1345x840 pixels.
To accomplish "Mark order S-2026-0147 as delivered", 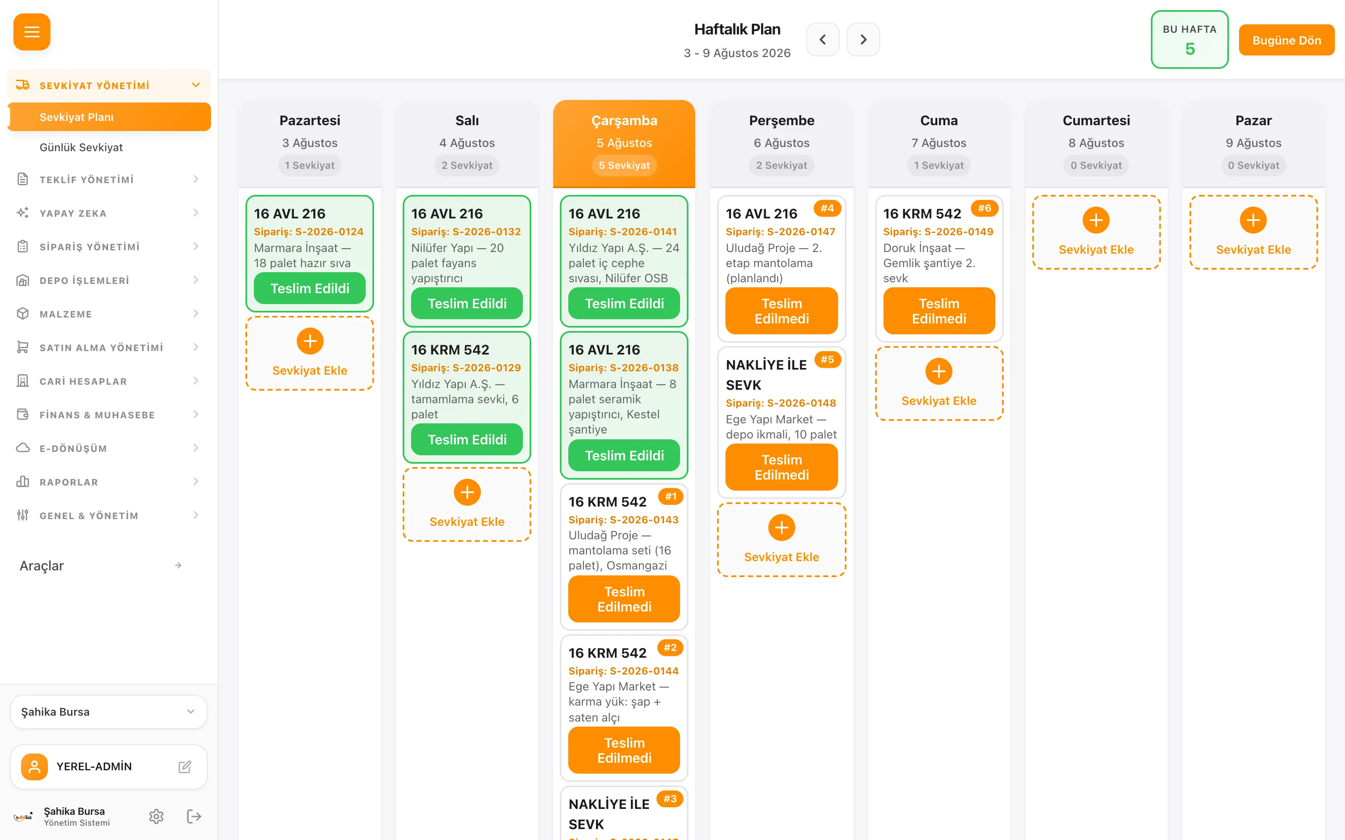I will pyautogui.click(x=781, y=311).
